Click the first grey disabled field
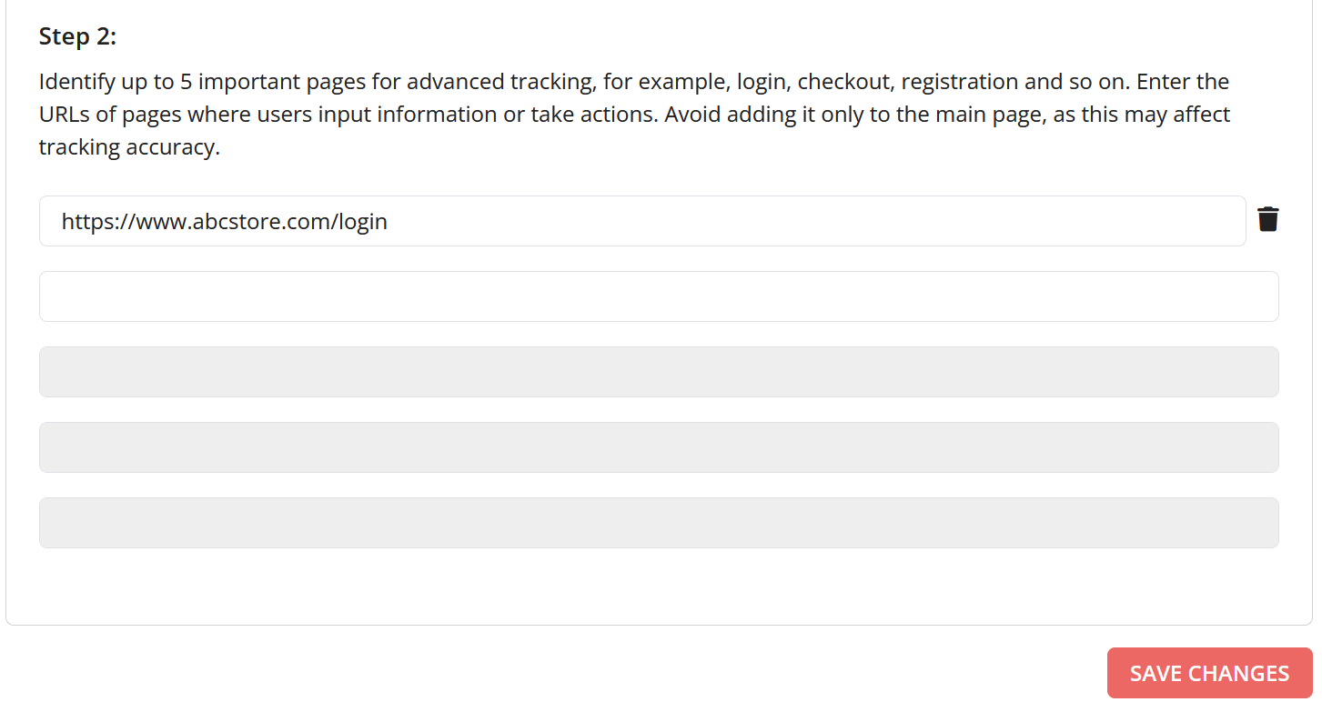The image size is (1322, 702). coord(658,372)
